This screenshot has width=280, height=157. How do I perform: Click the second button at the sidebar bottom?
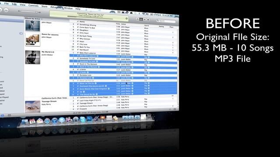(9, 116)
